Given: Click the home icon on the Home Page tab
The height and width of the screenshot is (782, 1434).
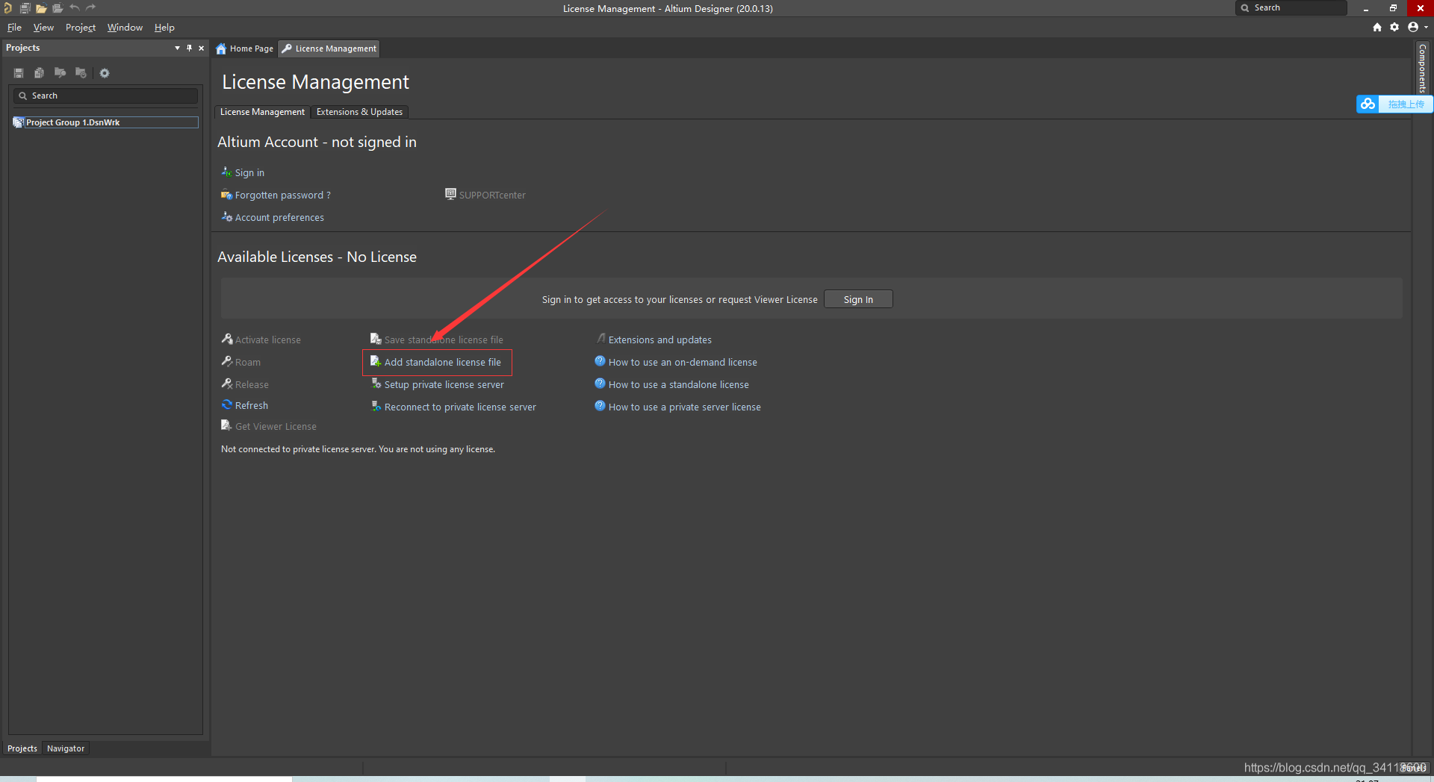Looking at the screenshot, I should pos(221,49).
